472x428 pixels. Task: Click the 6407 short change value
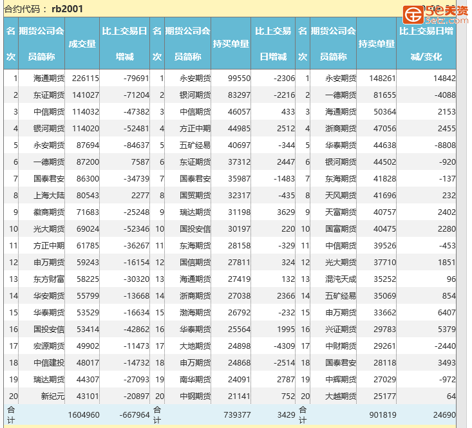pos(446,313)
